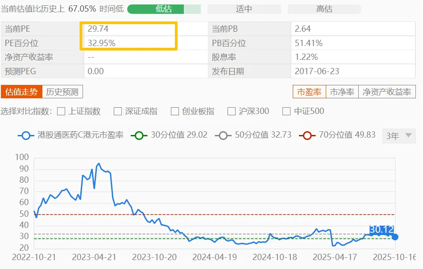The image size is (423, 269).
Task: Click the 30.12 value label on chart
Action: click(x=382, y=230)
